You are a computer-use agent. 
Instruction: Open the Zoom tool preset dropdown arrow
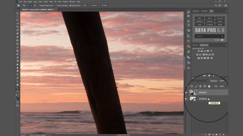(x=27, y=5)
